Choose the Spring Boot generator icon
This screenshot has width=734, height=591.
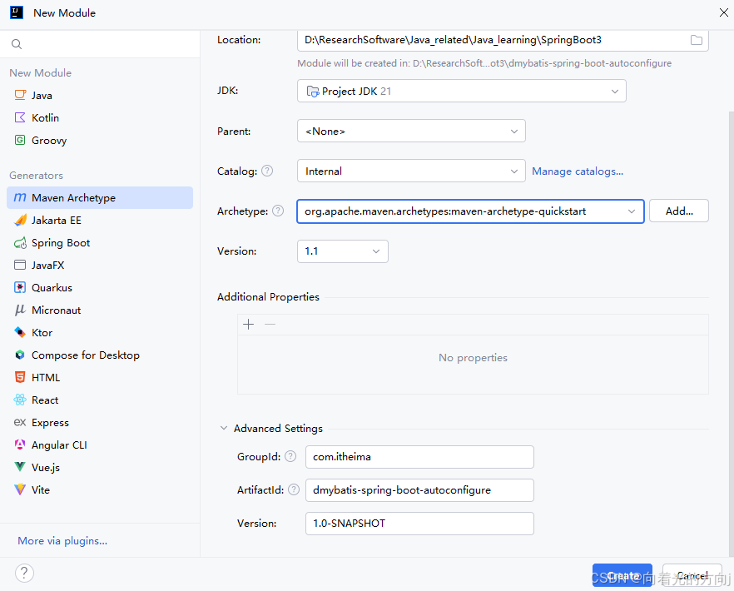click(x=20, y=243)
